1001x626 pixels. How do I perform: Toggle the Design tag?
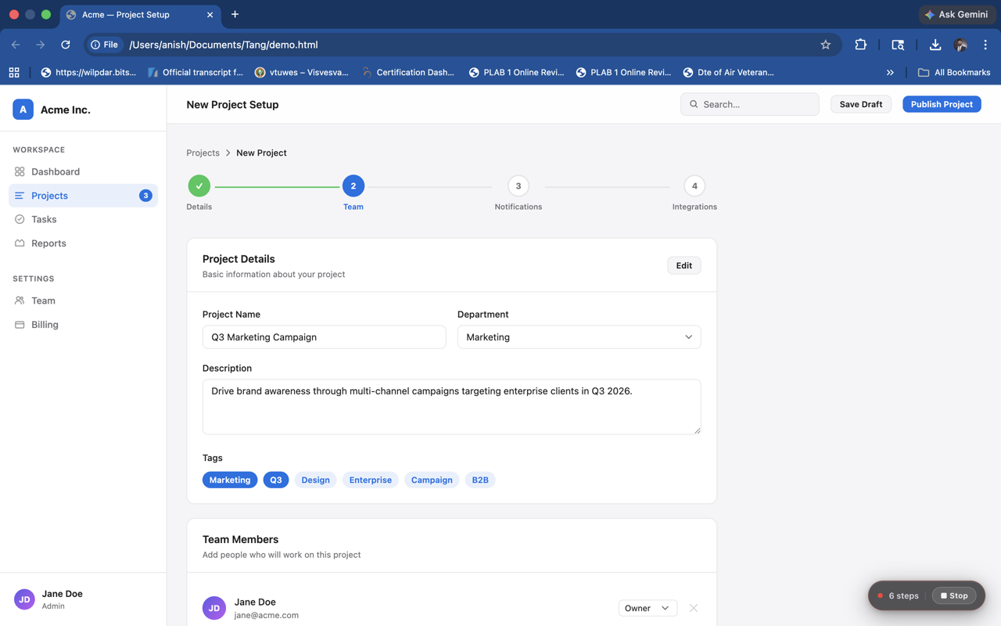(x=315, y=480)
